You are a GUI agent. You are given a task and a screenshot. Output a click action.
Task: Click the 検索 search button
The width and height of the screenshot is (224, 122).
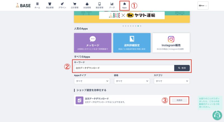click(182, 68)
